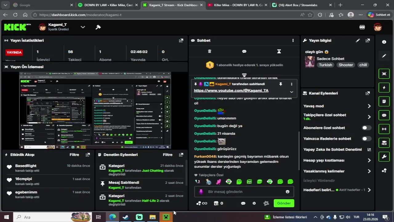The height and width of the screenshot is (222, 394).
Task: Open the channel dropdown next to Kagami_T
Action: coord(83,27)
